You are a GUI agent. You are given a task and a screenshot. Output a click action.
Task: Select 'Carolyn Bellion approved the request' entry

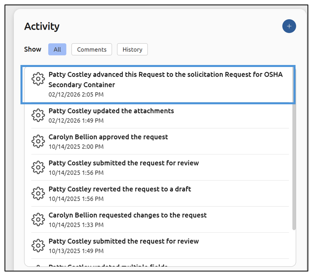108,137
